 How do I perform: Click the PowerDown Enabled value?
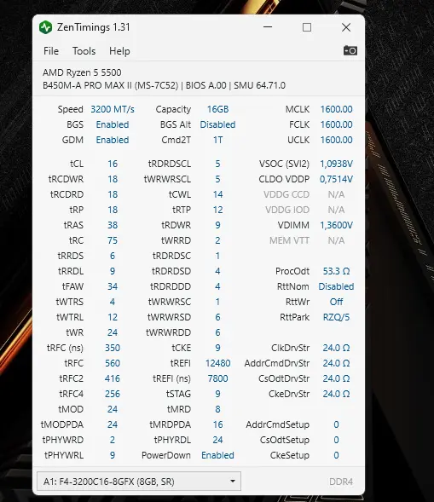217,455
